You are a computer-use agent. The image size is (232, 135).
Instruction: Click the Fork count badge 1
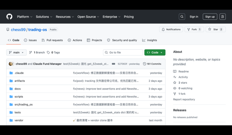point(200,30)
